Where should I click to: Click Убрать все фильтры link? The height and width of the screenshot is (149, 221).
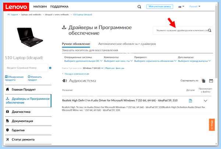pos(115,68)
